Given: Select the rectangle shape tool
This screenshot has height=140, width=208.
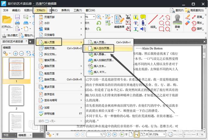Looking at the screenshot, I should click(x=161, y=29).
